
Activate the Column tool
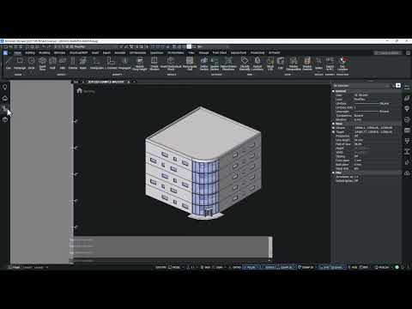(x=73, y=64)
